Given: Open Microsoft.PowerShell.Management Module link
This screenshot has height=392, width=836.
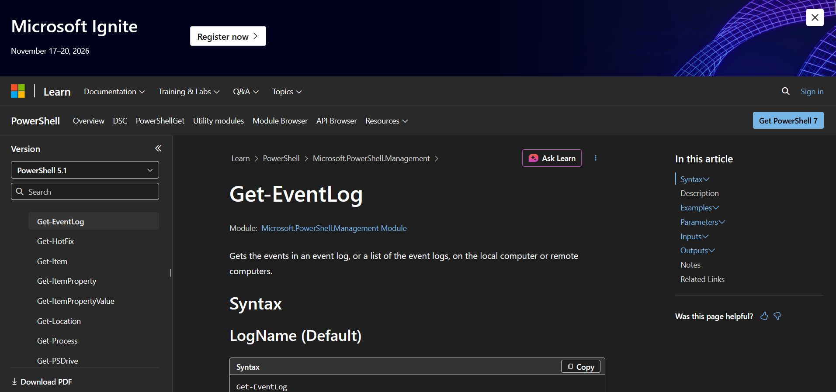Looking at the screenshot, I should [334, 228].
